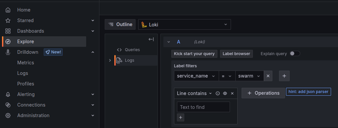Screen dimensions: 338x128
Task: Open the equals operator dropdown
Action: [227, 76]
